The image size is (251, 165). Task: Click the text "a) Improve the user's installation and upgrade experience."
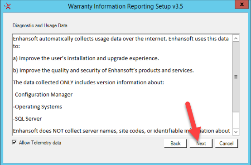pos(86,58)
